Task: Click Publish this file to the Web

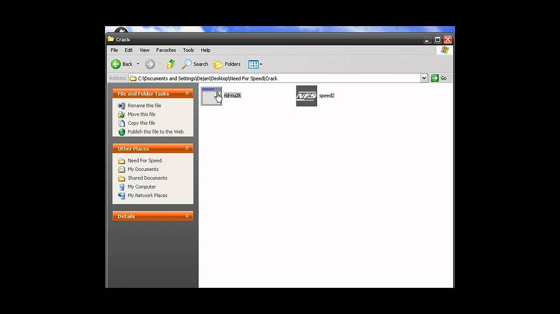Action: (x=155, y=132)
